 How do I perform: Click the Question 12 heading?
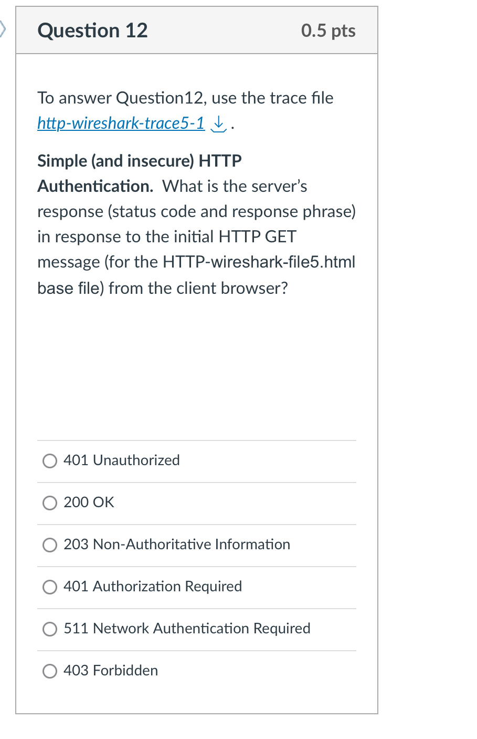point(92,30)
